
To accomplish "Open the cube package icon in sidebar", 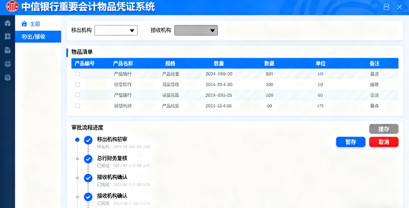I will click(8, 77).
